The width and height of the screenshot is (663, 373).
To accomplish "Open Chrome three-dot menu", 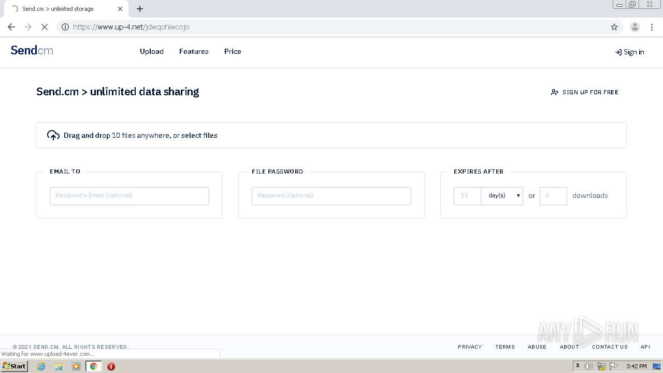I will tap(652, 27).
